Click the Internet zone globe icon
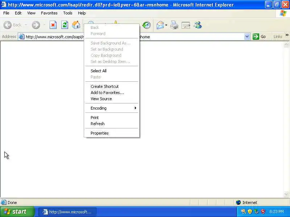Screen dimensions: 290x217 click(239, 203)
